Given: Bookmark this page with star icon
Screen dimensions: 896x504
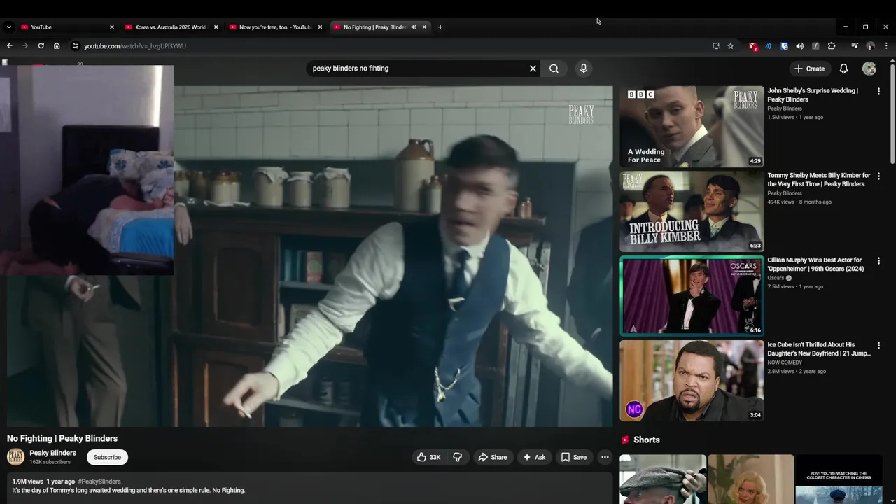Looking at the screenshot, I should tap(731, 45).
